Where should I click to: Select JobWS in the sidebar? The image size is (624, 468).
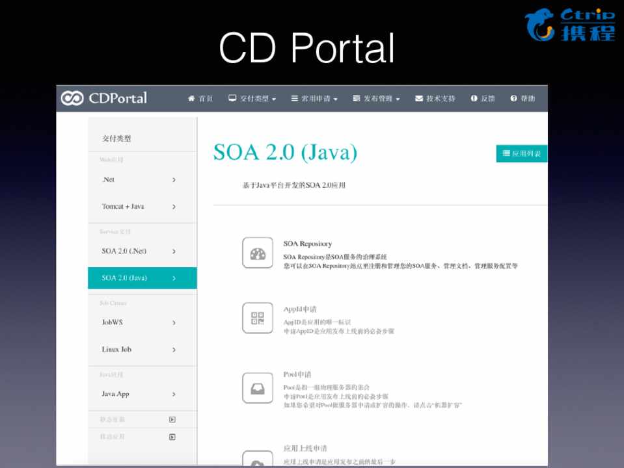139,322
